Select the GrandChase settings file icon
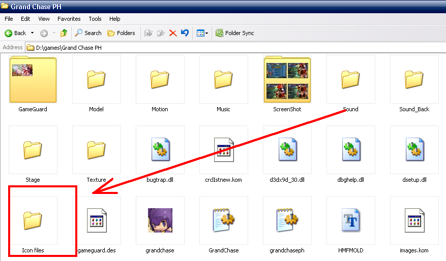The height and width of the screenshot is (261, 446). pyautogui.click(x=224, y=220)
